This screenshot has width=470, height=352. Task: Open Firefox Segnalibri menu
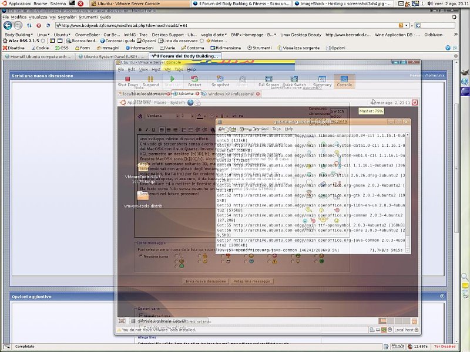[67, 18]
